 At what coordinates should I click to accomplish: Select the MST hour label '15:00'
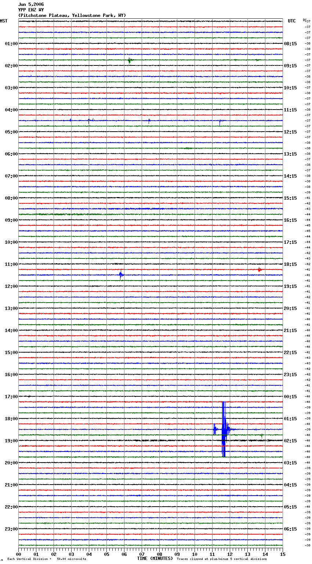click(x=11, y=353)
